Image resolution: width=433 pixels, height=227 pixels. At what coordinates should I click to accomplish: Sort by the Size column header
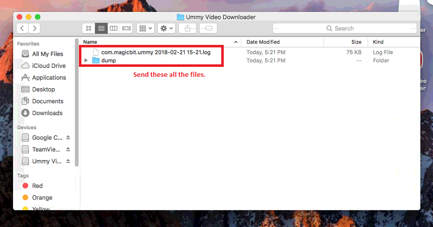tap(356, 42)
